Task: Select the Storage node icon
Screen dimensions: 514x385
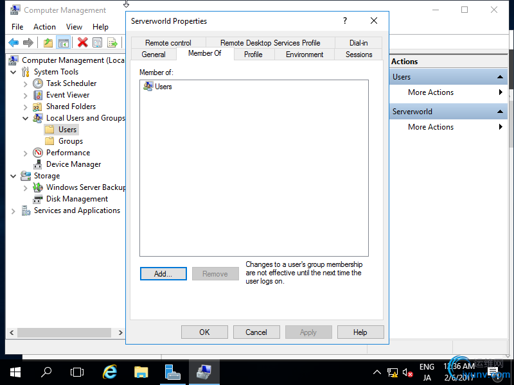Action: tap(26, 176)
